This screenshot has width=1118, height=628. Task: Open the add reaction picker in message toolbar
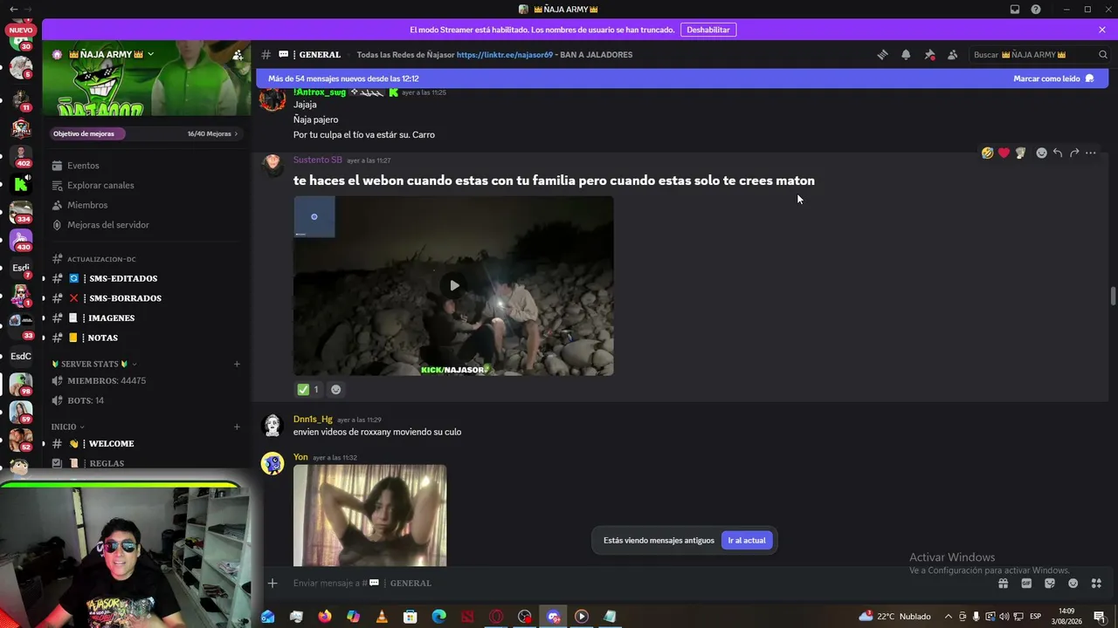point(1041,153)
